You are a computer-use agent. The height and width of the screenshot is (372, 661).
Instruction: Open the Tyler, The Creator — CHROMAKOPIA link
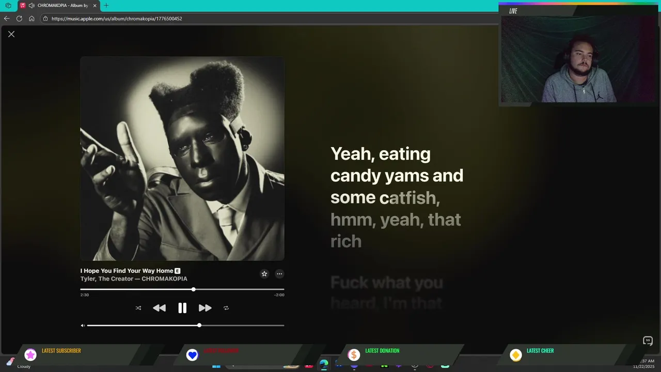(134, 279)
